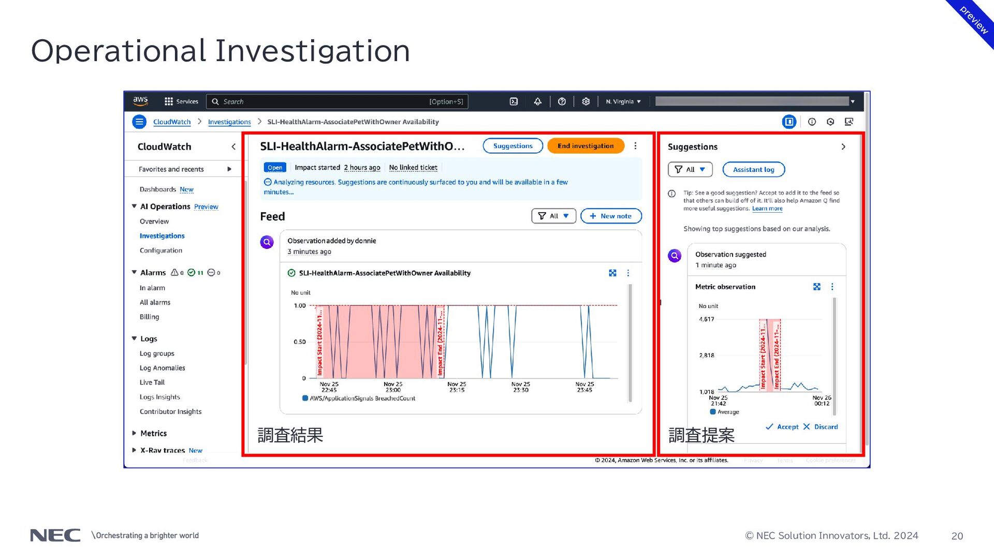Open the monitor icon in header
This screenshot has width=994, height=559.
tap(849, 122)
